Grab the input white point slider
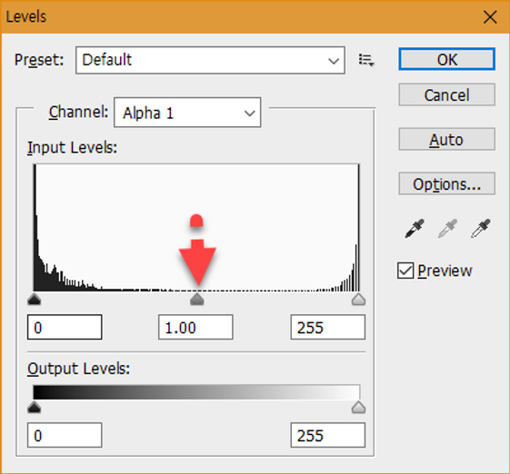Screen dimensions: 510x474 (x=358, y=300)
